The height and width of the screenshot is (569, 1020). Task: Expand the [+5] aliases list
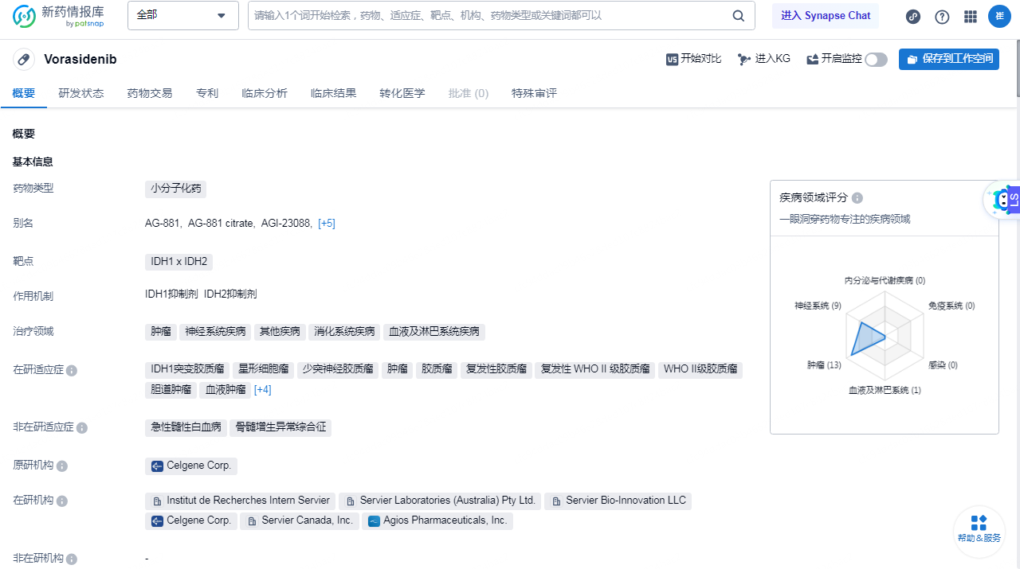(x=327, y=223)
